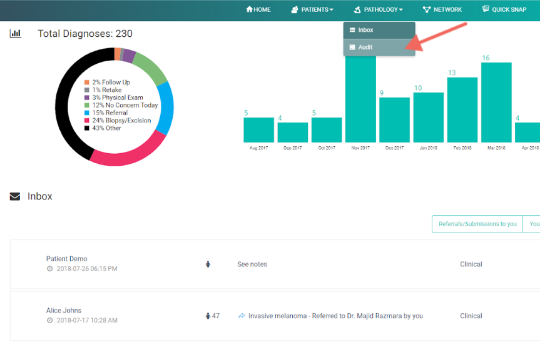Screen dimensions: 540x342
Task: Select Inbox from the Pathology menu
Action: point(365,30)
